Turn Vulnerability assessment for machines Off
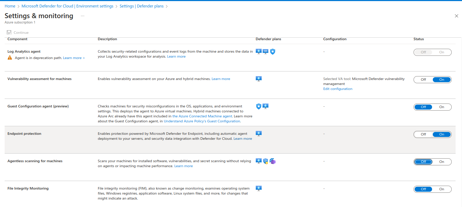 [x=423, y=80]
